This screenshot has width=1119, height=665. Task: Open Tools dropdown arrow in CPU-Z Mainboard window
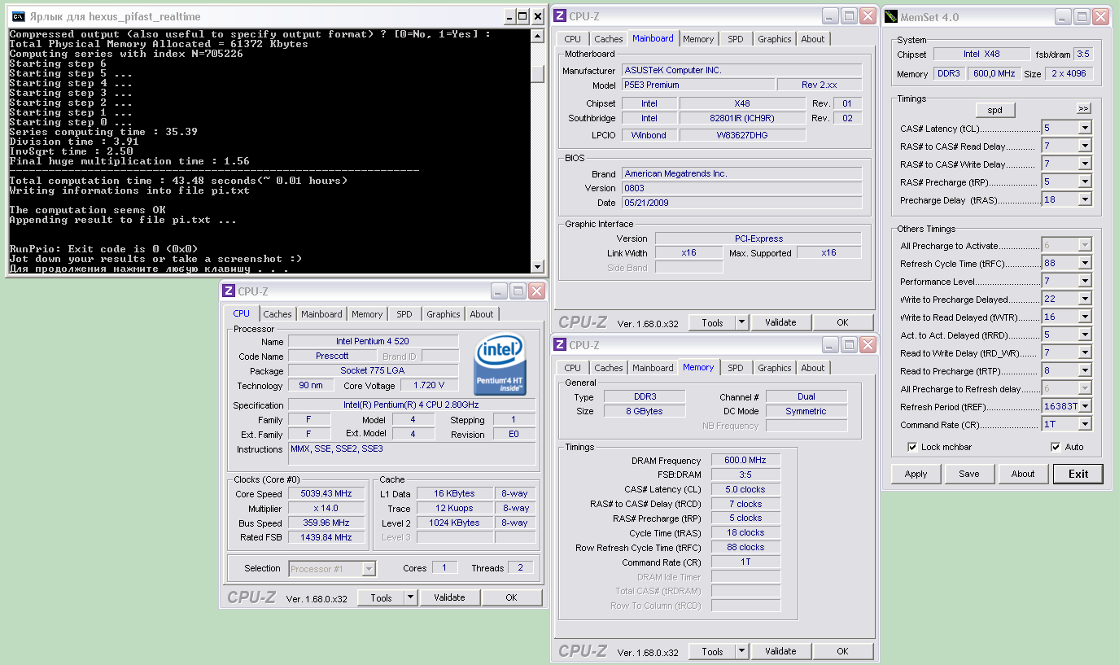point(742,322)
